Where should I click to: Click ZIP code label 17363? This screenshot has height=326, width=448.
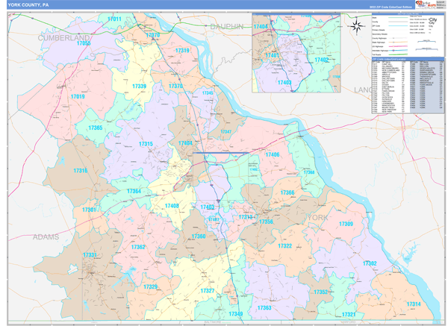pos(264,307)
